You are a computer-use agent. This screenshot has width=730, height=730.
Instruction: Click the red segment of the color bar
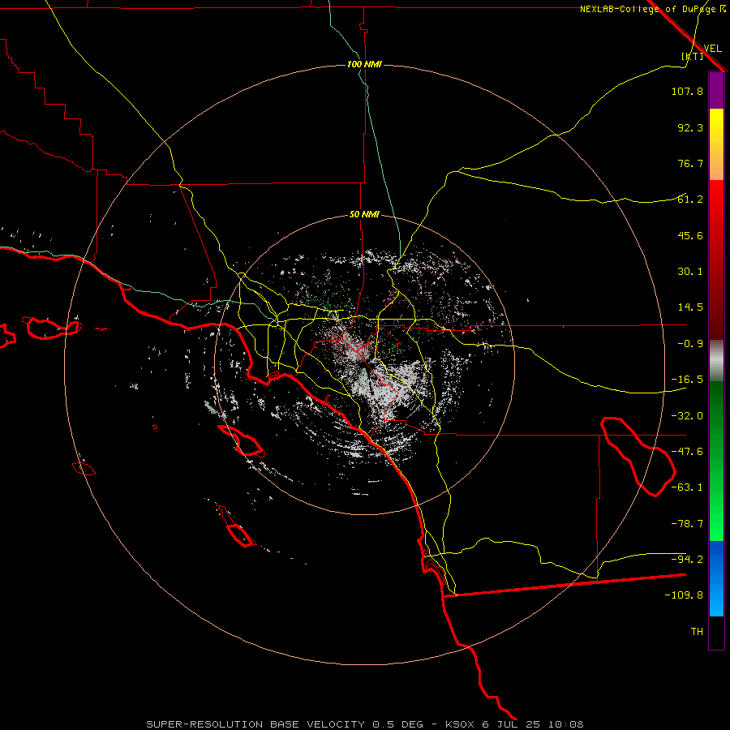(x=716, y=260)
